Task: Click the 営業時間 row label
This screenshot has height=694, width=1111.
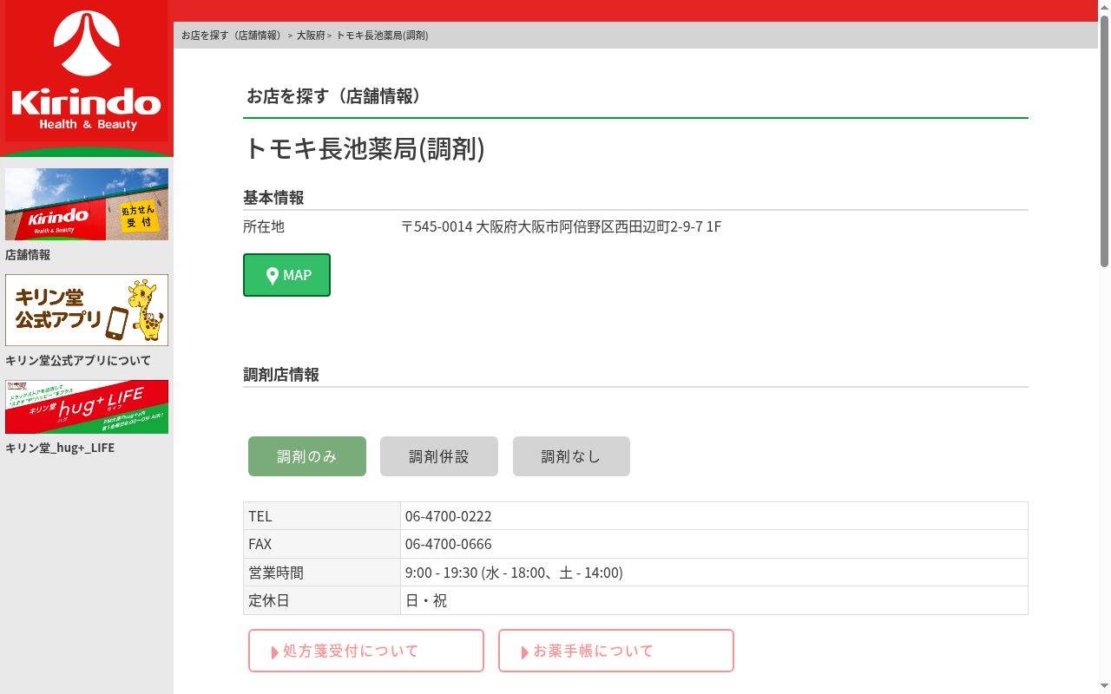Action: point(276,573)
